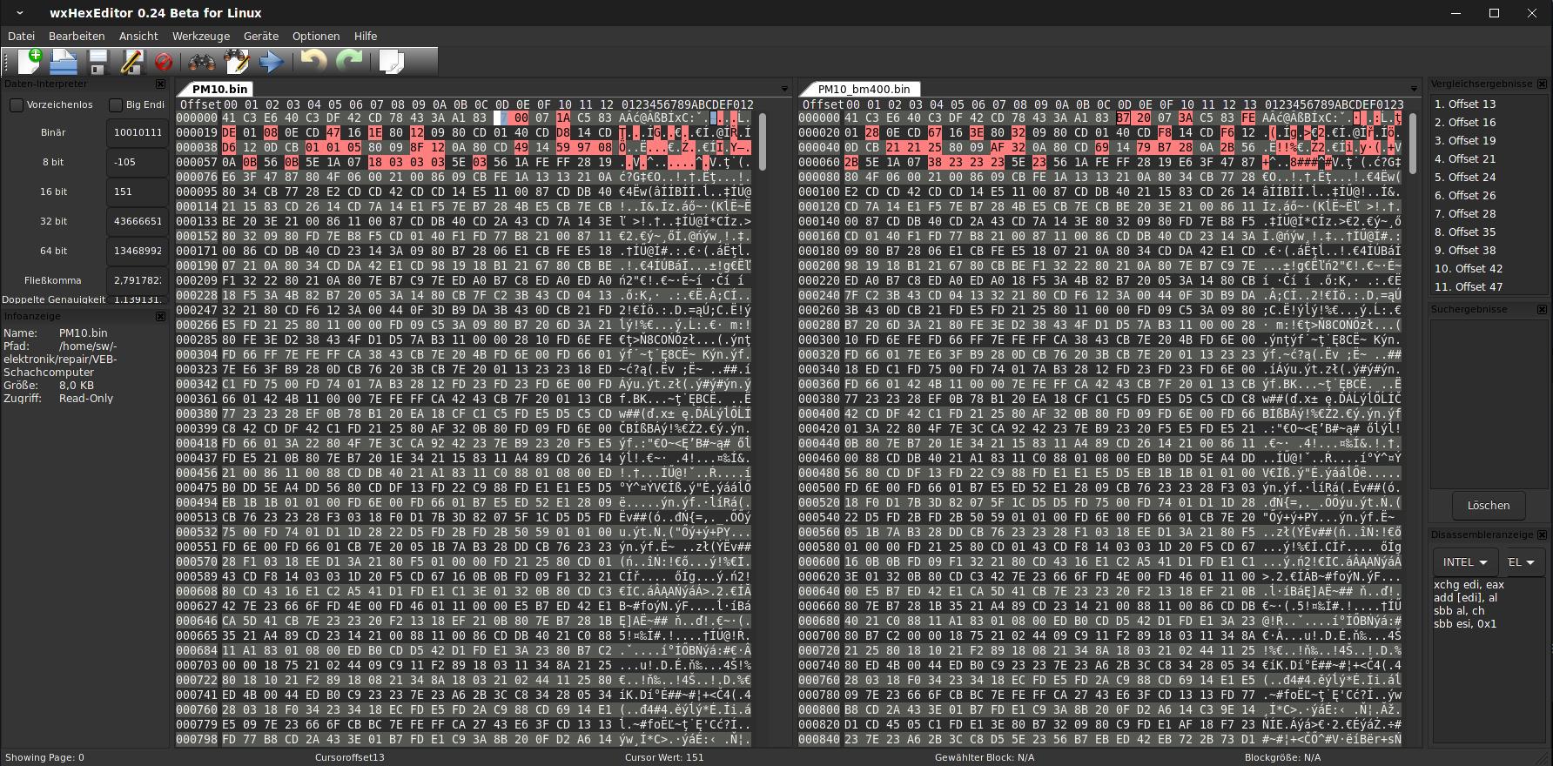This screenshot has width=1553, height=766.
Task: Open the INTEL syntax dropdown
Action: click(1465, 562)
